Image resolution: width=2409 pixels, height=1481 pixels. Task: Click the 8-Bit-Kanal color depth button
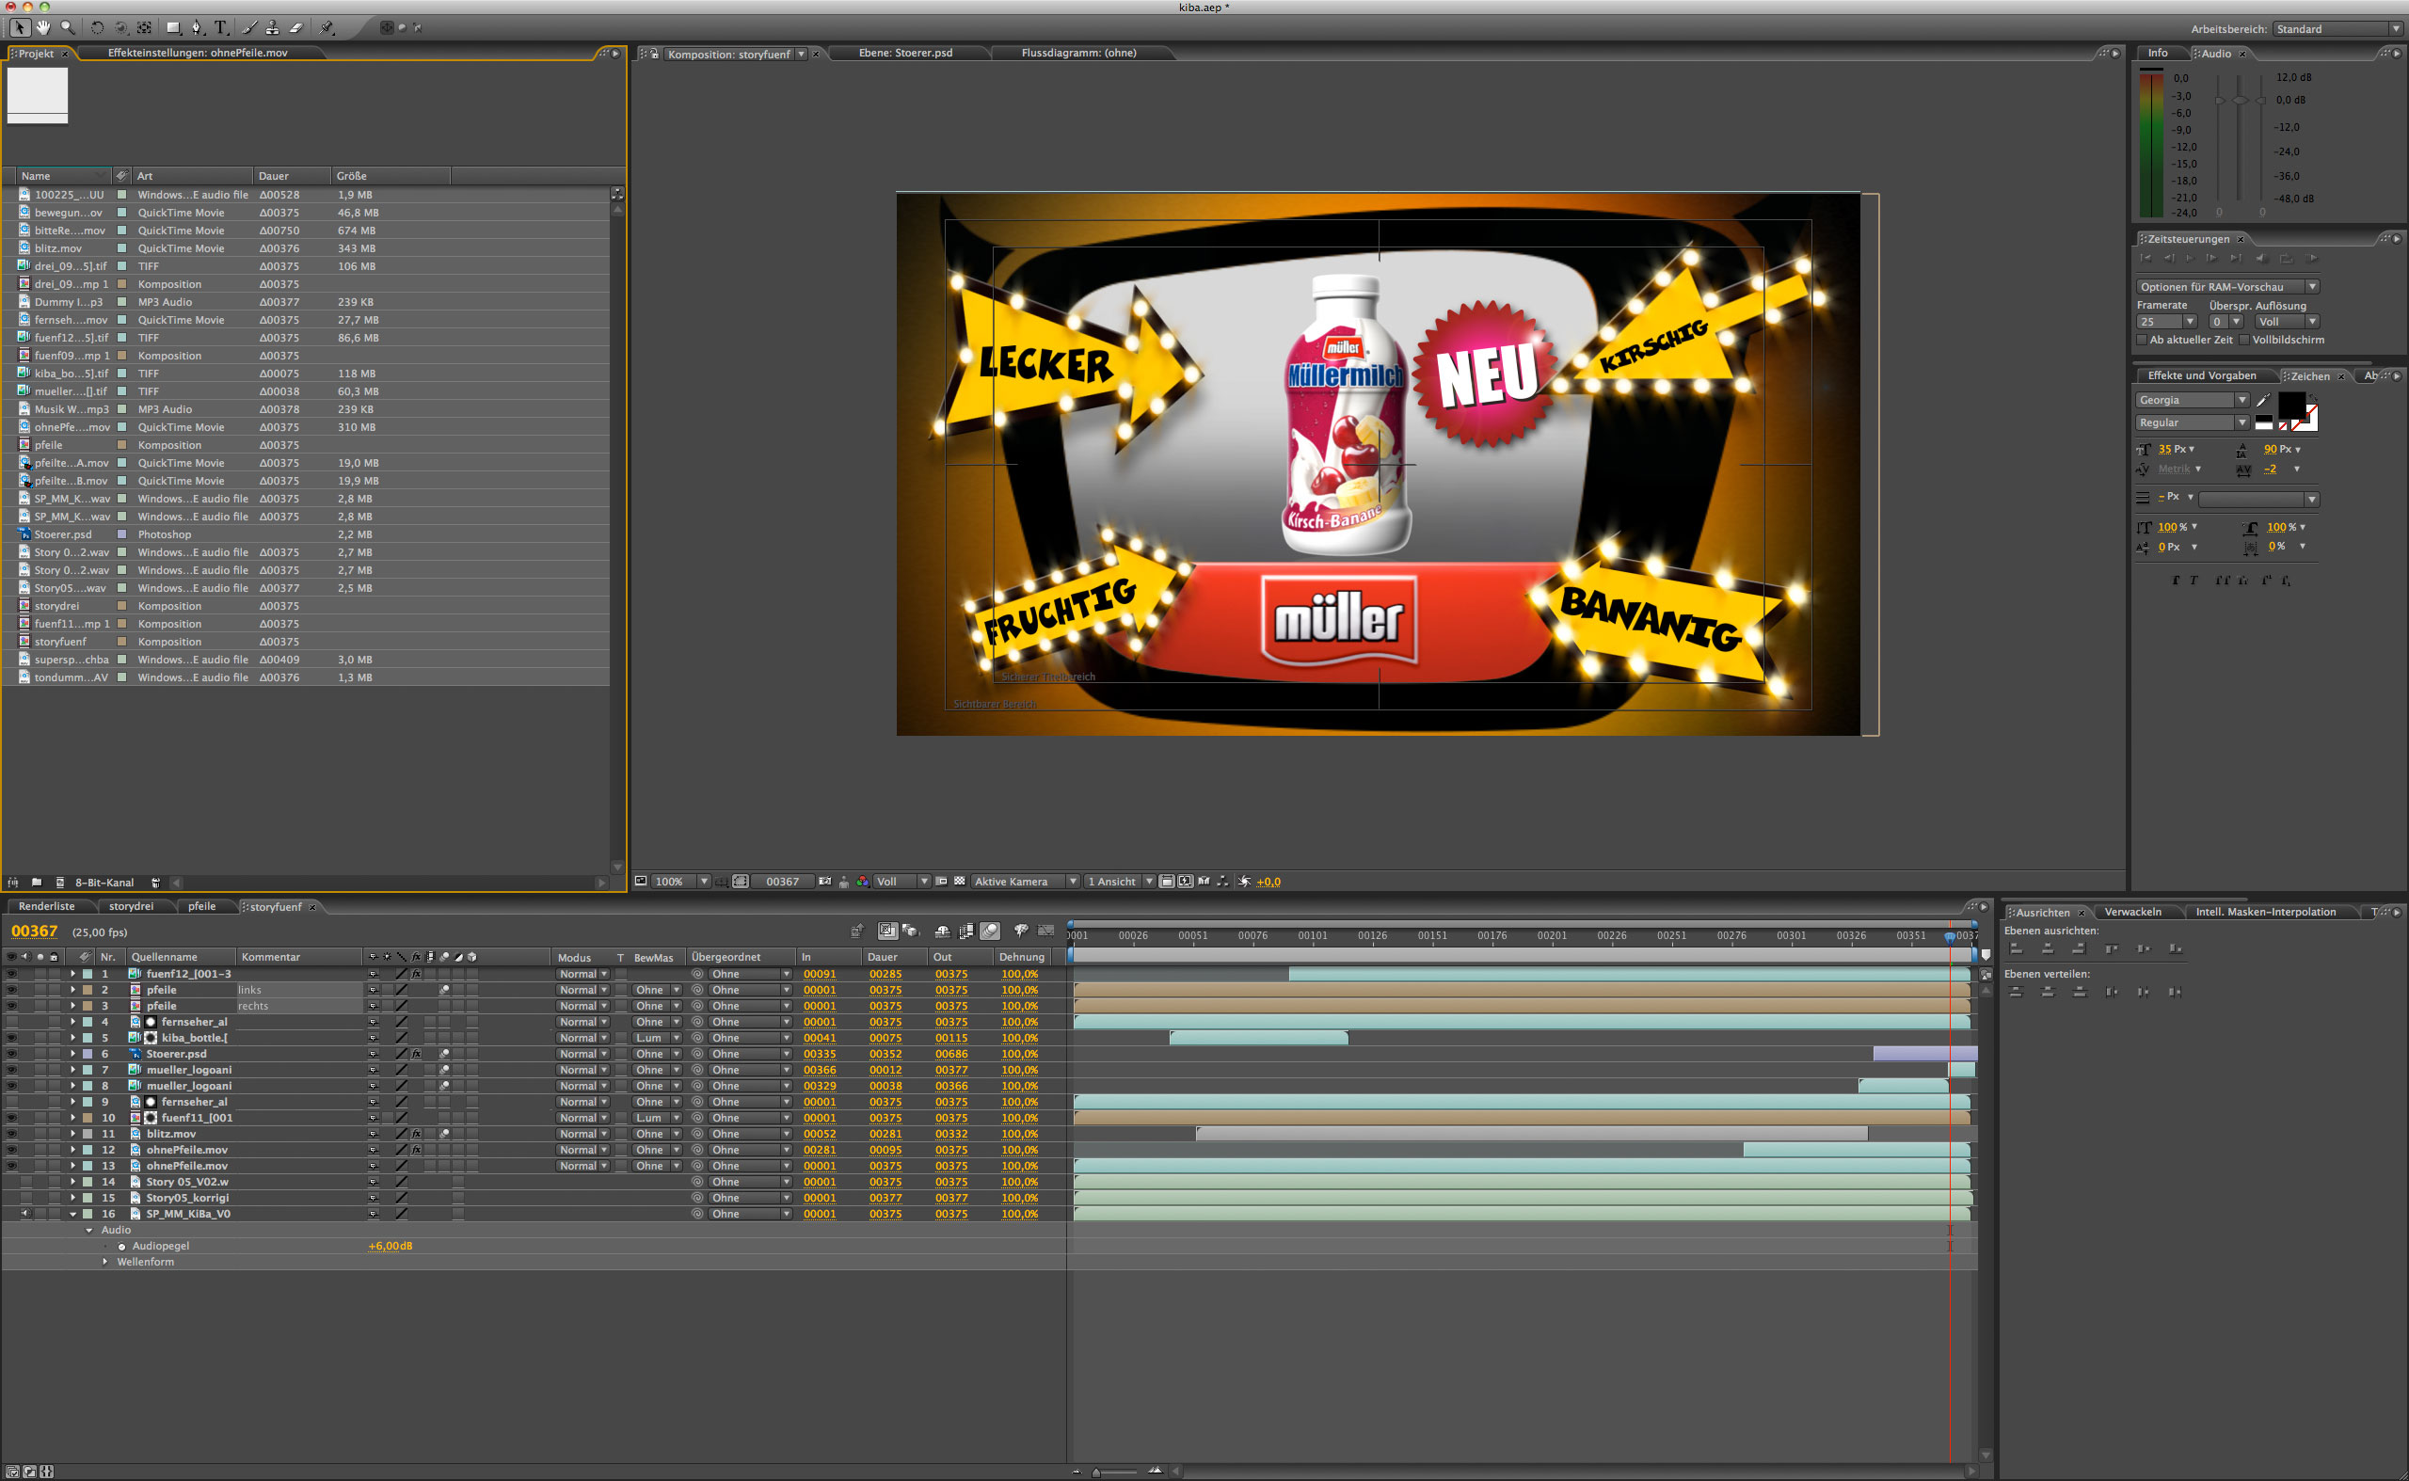[104, 883]
